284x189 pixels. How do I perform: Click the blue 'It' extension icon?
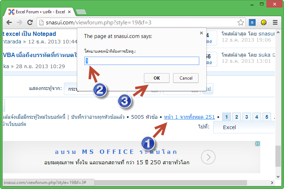coord(252,23)
